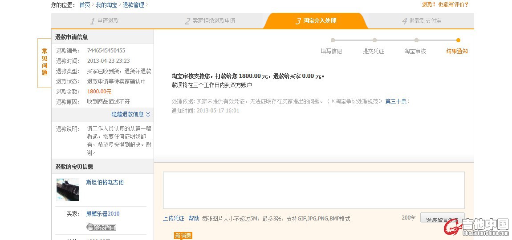Select refund number 7446545450455 text
This screenshot has width=512, height=240.
pyautogui.click(x=106, y=51)
